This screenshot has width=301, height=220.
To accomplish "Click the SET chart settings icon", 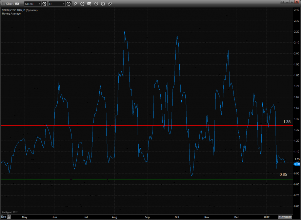I will tap(89, 4).
